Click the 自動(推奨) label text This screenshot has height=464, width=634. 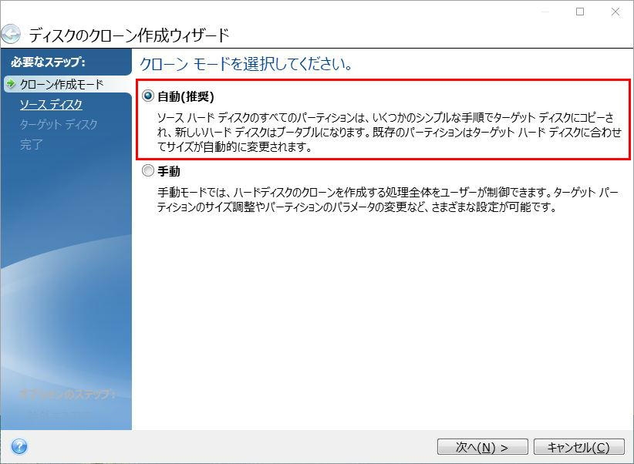click(186, 96)
